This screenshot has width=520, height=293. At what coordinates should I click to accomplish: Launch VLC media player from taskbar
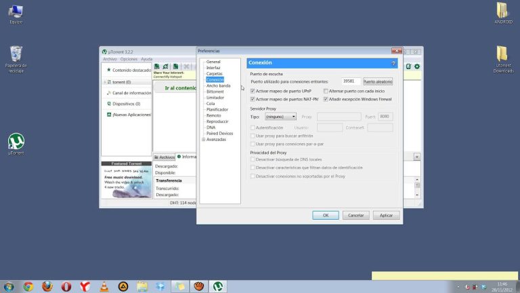(x=104, y=286)
